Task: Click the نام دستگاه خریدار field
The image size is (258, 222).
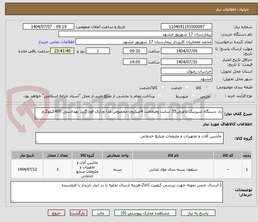Action: point(135,34)
